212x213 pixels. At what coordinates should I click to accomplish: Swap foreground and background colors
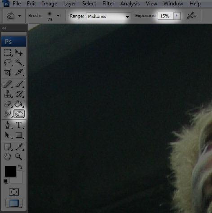click(x=20, y=166)
